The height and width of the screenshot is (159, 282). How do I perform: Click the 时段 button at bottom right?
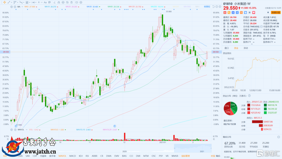pos(213,156)
